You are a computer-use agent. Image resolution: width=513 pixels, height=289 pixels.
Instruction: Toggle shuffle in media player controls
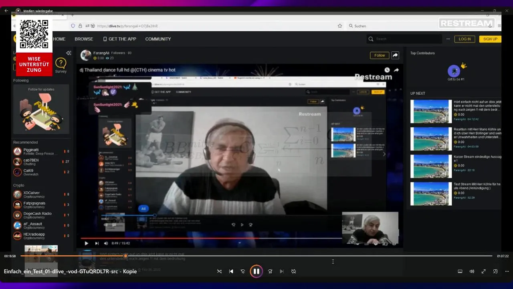coord(219,271)
